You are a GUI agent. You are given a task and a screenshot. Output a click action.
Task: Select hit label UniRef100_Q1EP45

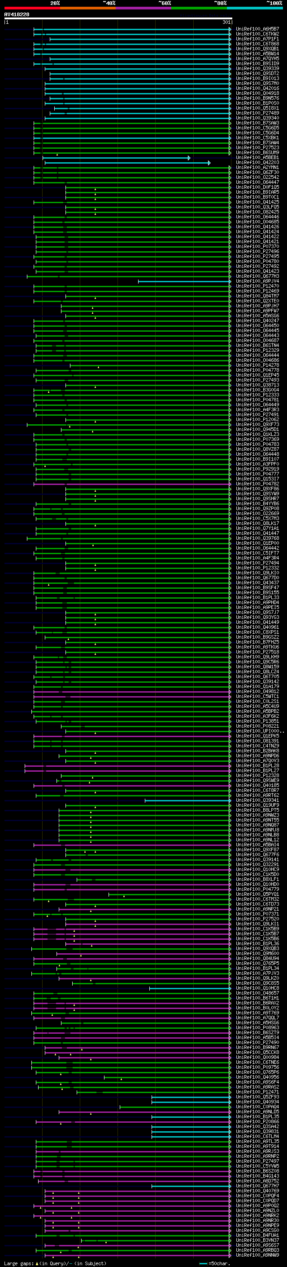tap(257, 375)
